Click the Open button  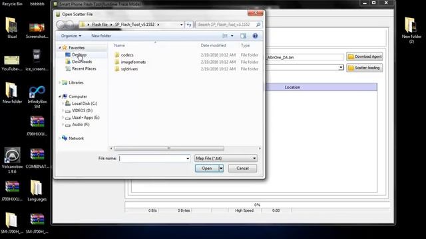click(x=207, y=168)
